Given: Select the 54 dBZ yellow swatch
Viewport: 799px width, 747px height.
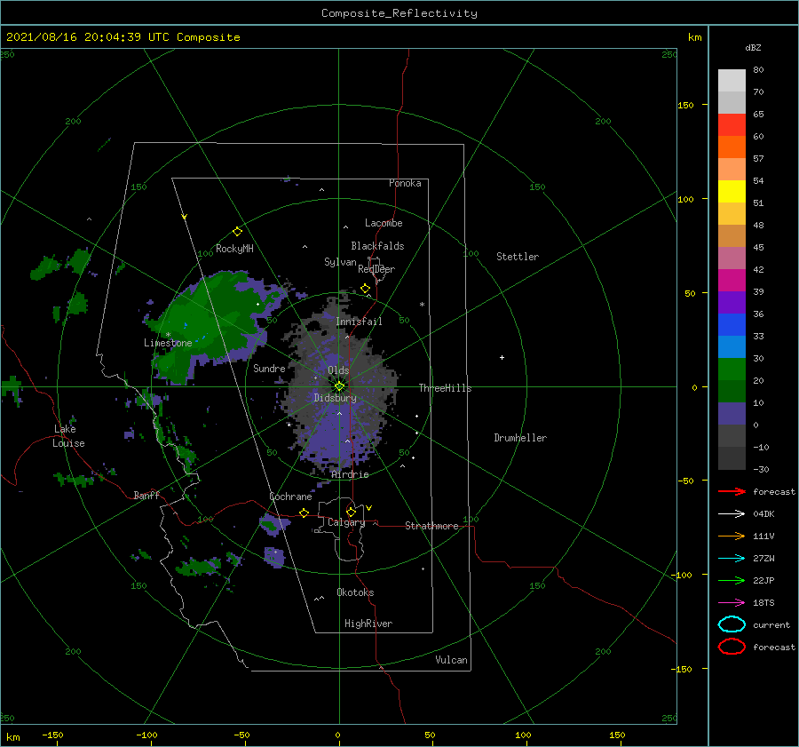Looking at the screenshot, I should (x=732, y=191).
